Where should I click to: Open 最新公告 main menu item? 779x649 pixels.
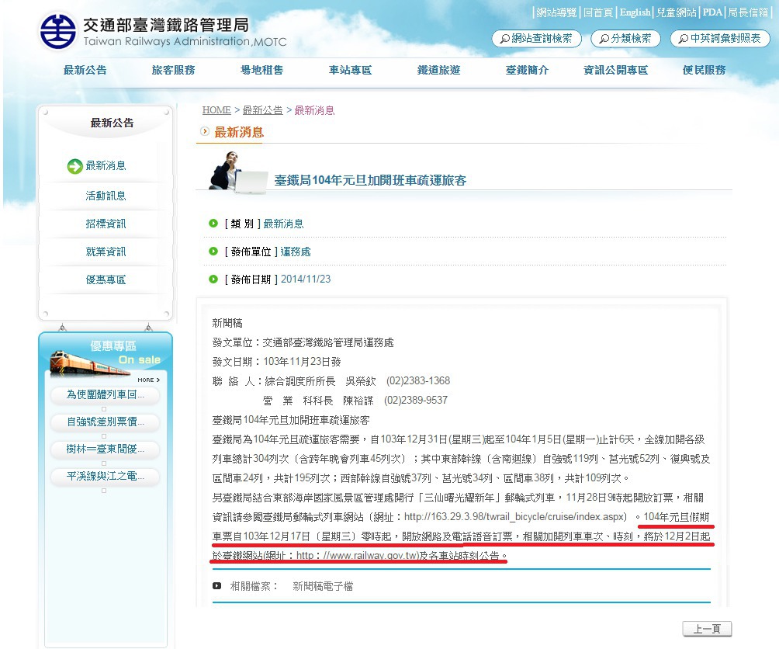tap(85, 70)
